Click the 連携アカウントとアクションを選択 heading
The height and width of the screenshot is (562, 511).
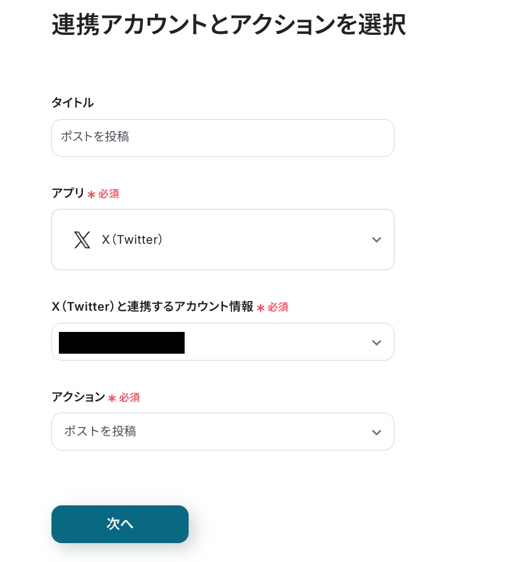pyautogui.click(x=229, y=26)
